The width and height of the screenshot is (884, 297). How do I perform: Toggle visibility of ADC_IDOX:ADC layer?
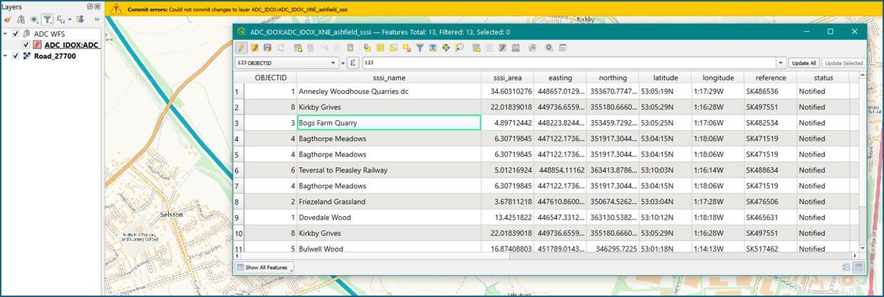(26, 45)
